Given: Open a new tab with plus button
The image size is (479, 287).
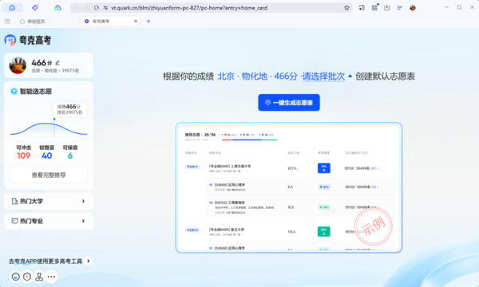Looking at the screenshot, I should click(148, 22).
